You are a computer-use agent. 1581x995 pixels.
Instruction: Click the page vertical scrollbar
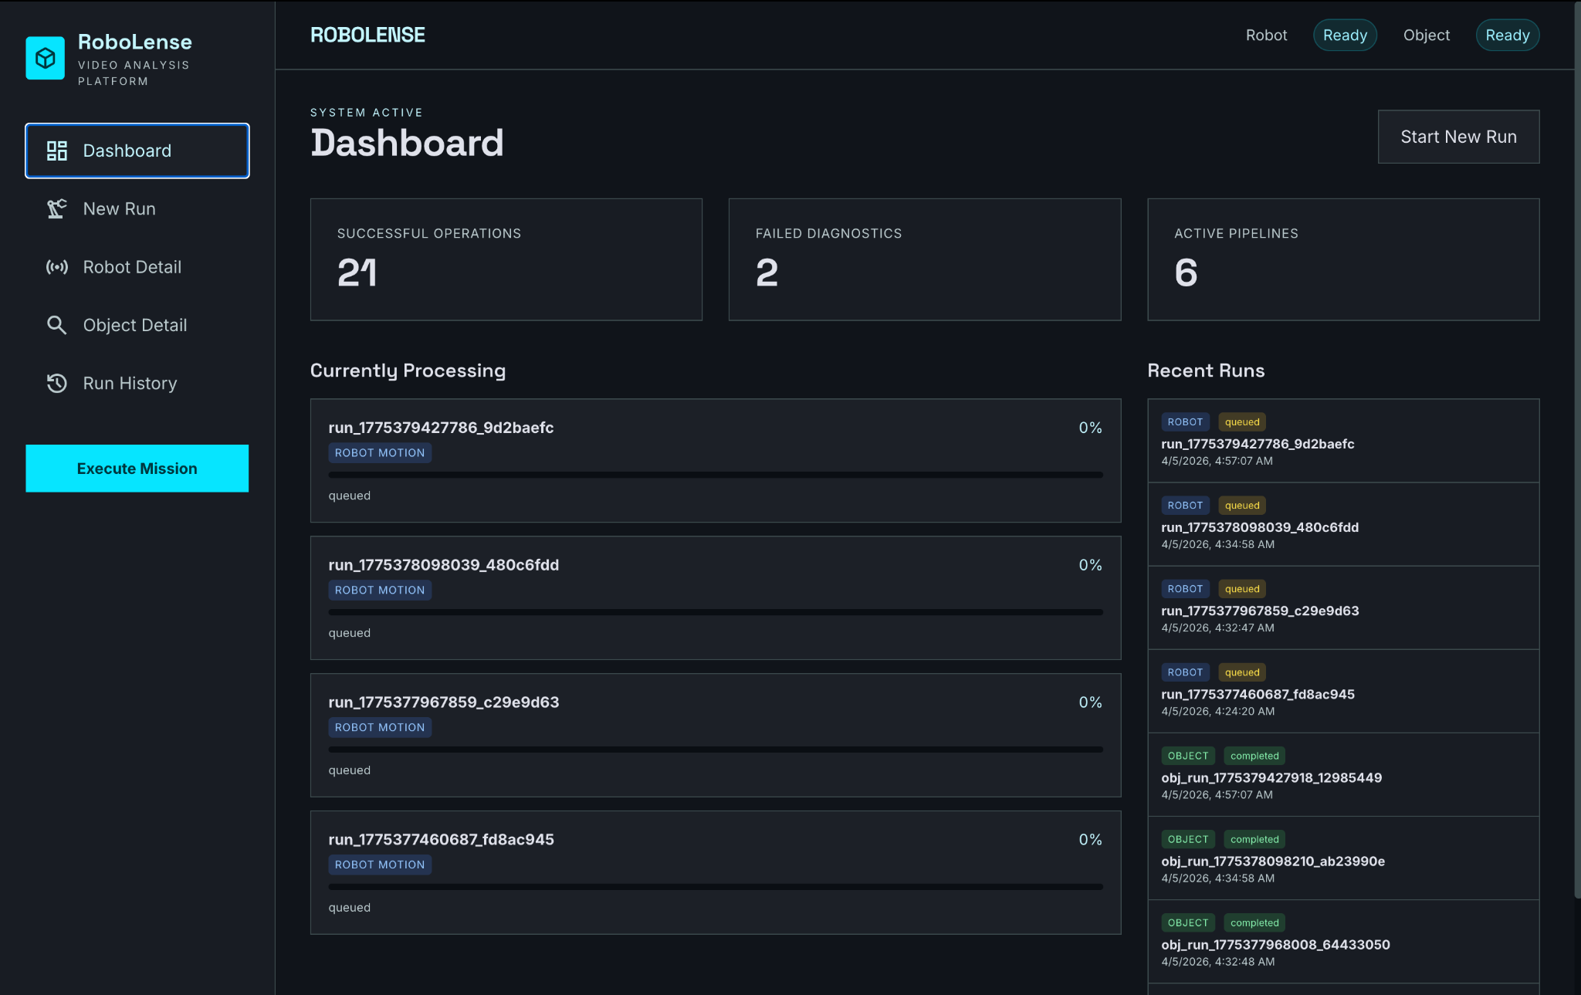coord(1576,448)
